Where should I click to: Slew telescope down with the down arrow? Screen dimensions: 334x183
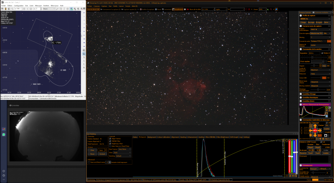click(x=315, y=135)
